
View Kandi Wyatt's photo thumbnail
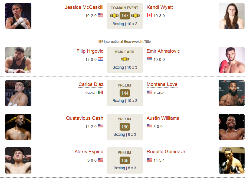[x=232, y=16]
